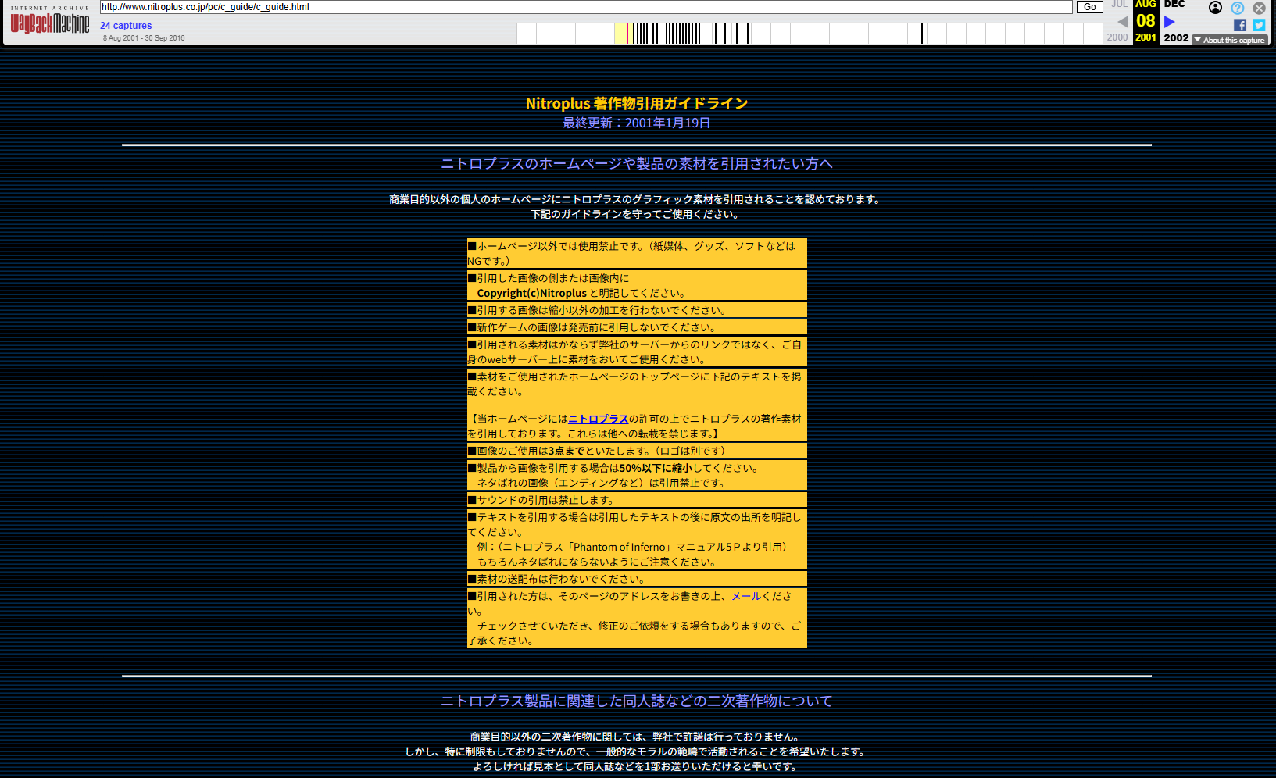Screen dimensions: 1276x778
Task: Click the 最終更新：2001年1月19日 text
Action: [x=637, y=123]
